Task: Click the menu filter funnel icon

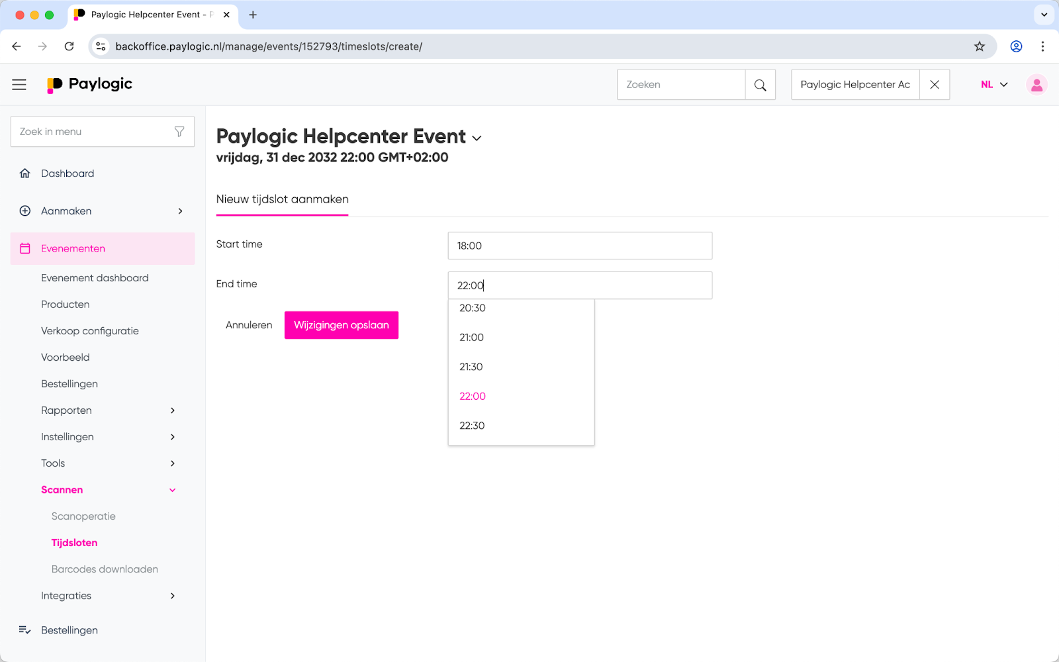Action: 179,132
